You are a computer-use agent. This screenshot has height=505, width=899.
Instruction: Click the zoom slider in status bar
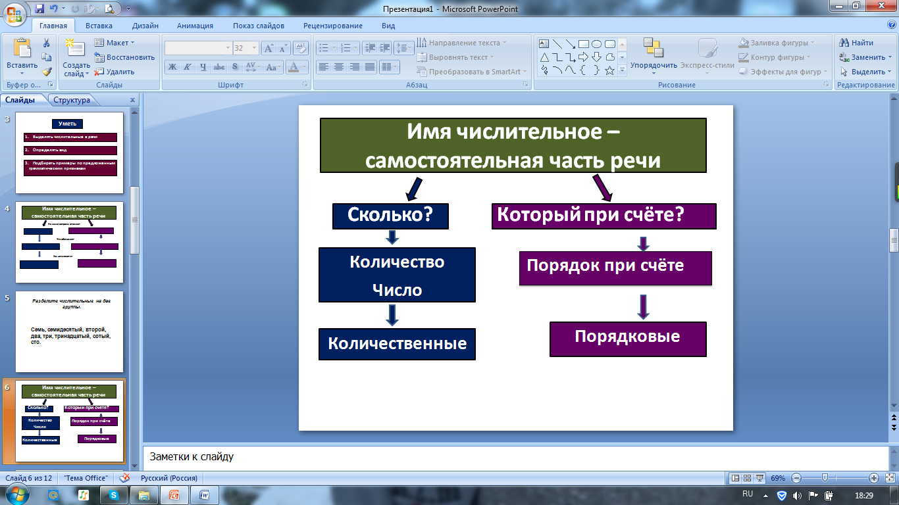coord(825,478)
